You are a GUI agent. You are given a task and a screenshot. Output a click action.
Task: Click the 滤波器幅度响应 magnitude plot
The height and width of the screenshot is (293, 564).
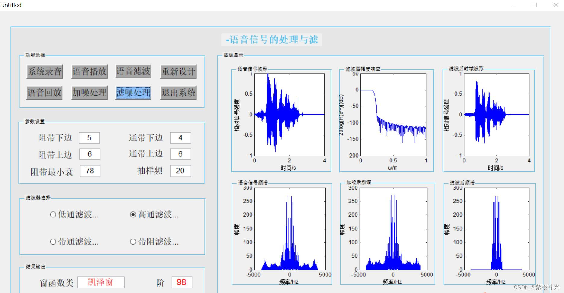pyautogui.click(x=393, y=115)
